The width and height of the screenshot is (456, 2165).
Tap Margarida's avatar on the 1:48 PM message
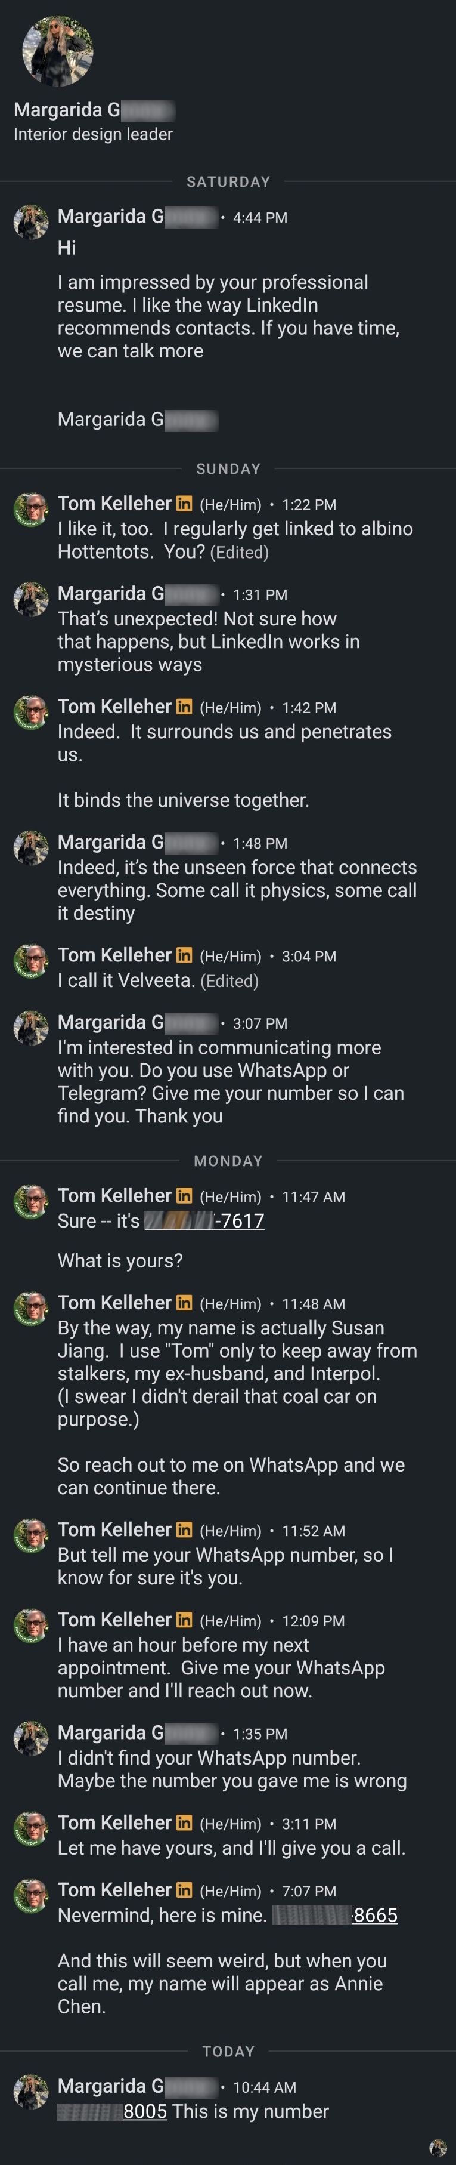tap(31, 849)
